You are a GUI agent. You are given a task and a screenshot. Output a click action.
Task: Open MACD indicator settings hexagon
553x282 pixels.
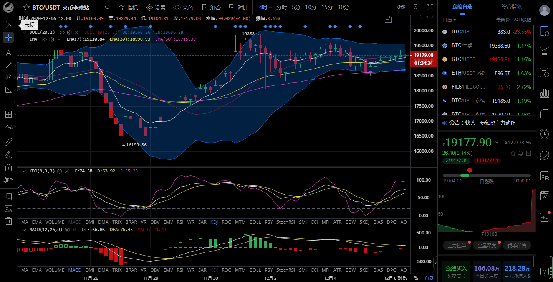pos(67,230)
